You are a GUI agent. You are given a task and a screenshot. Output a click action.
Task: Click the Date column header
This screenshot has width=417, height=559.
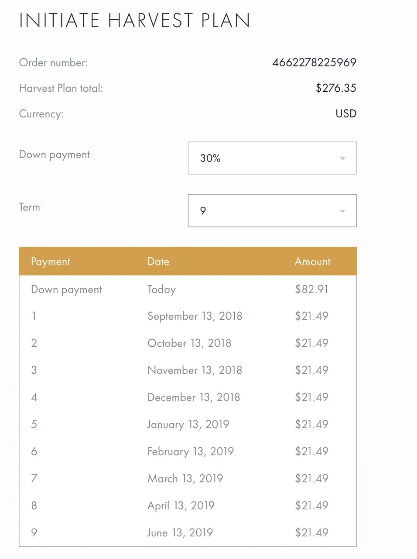158,262
